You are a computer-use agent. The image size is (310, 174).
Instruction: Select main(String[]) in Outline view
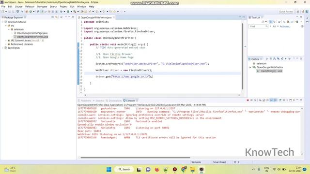(270, 71)
